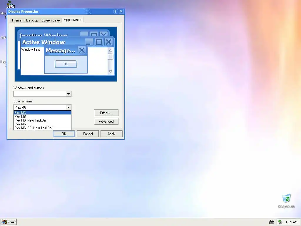Click the Window Text sample in preview
301x226 pixels.
[x=31, y=49]
